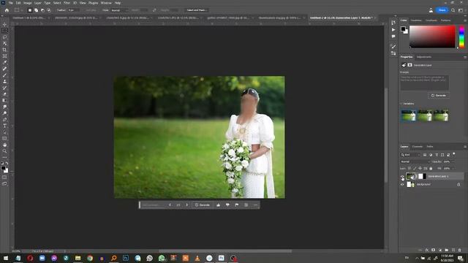Open the layer filter Kind dropdown
This screenshot has height=263, width=468.
pyautogui.click(x=410, y=155)
